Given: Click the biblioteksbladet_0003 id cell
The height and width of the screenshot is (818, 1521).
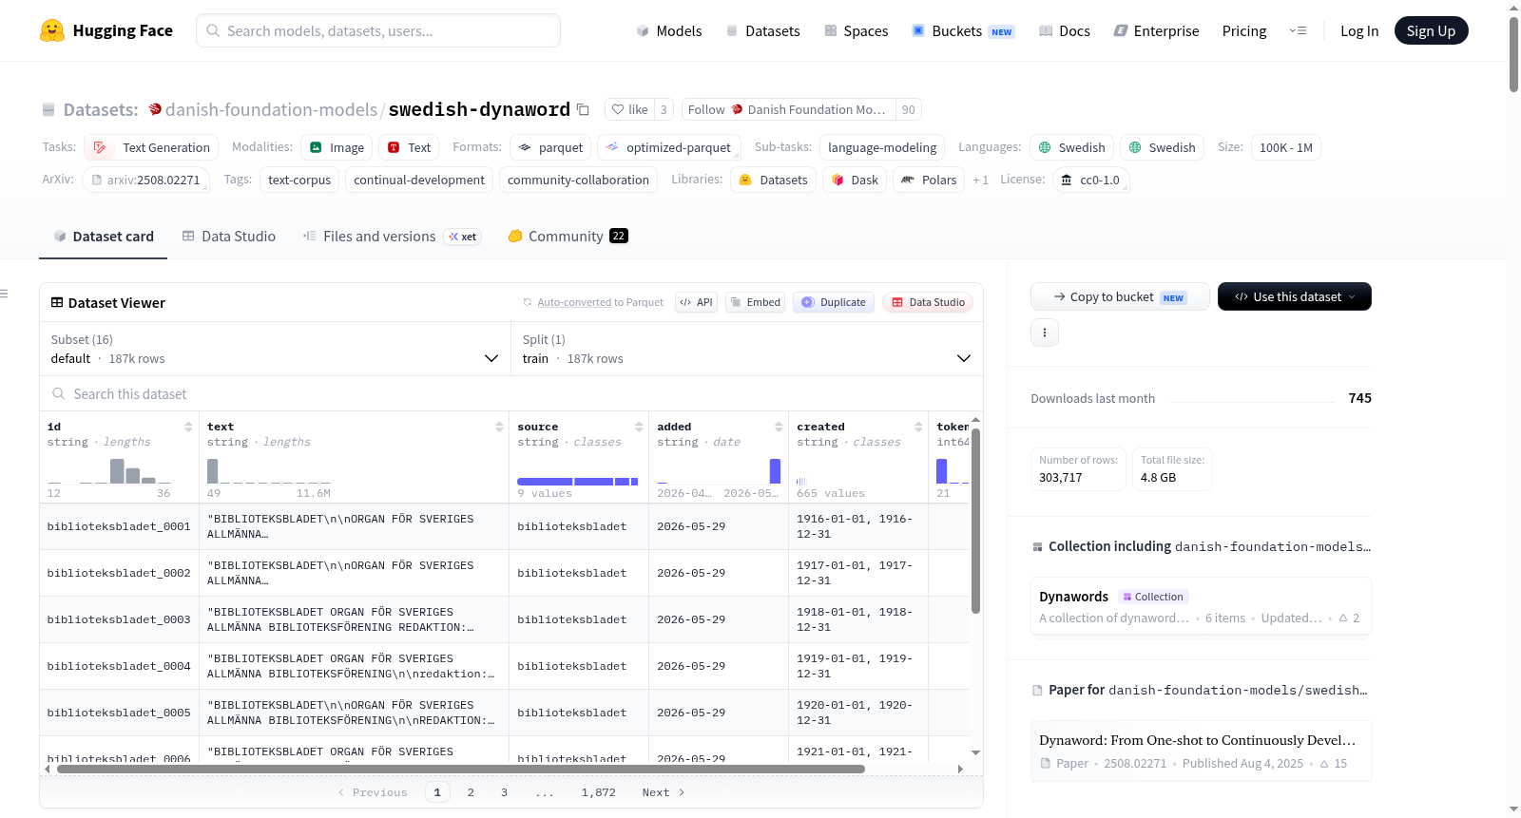Looking at the screenshot, I should (x=119, y=619).
